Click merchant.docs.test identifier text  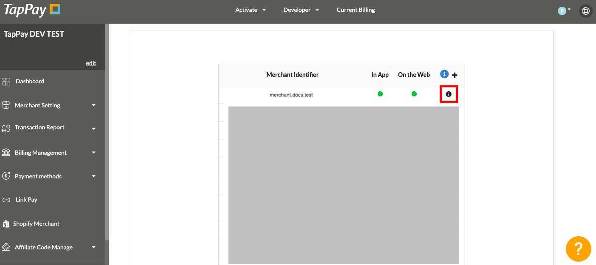pos(291,95)
